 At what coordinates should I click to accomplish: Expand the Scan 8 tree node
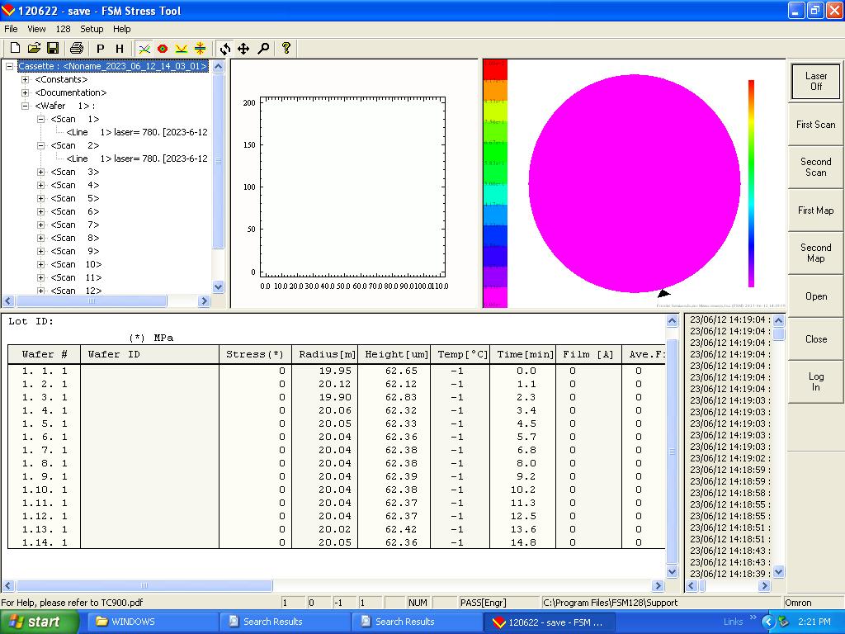40,239
